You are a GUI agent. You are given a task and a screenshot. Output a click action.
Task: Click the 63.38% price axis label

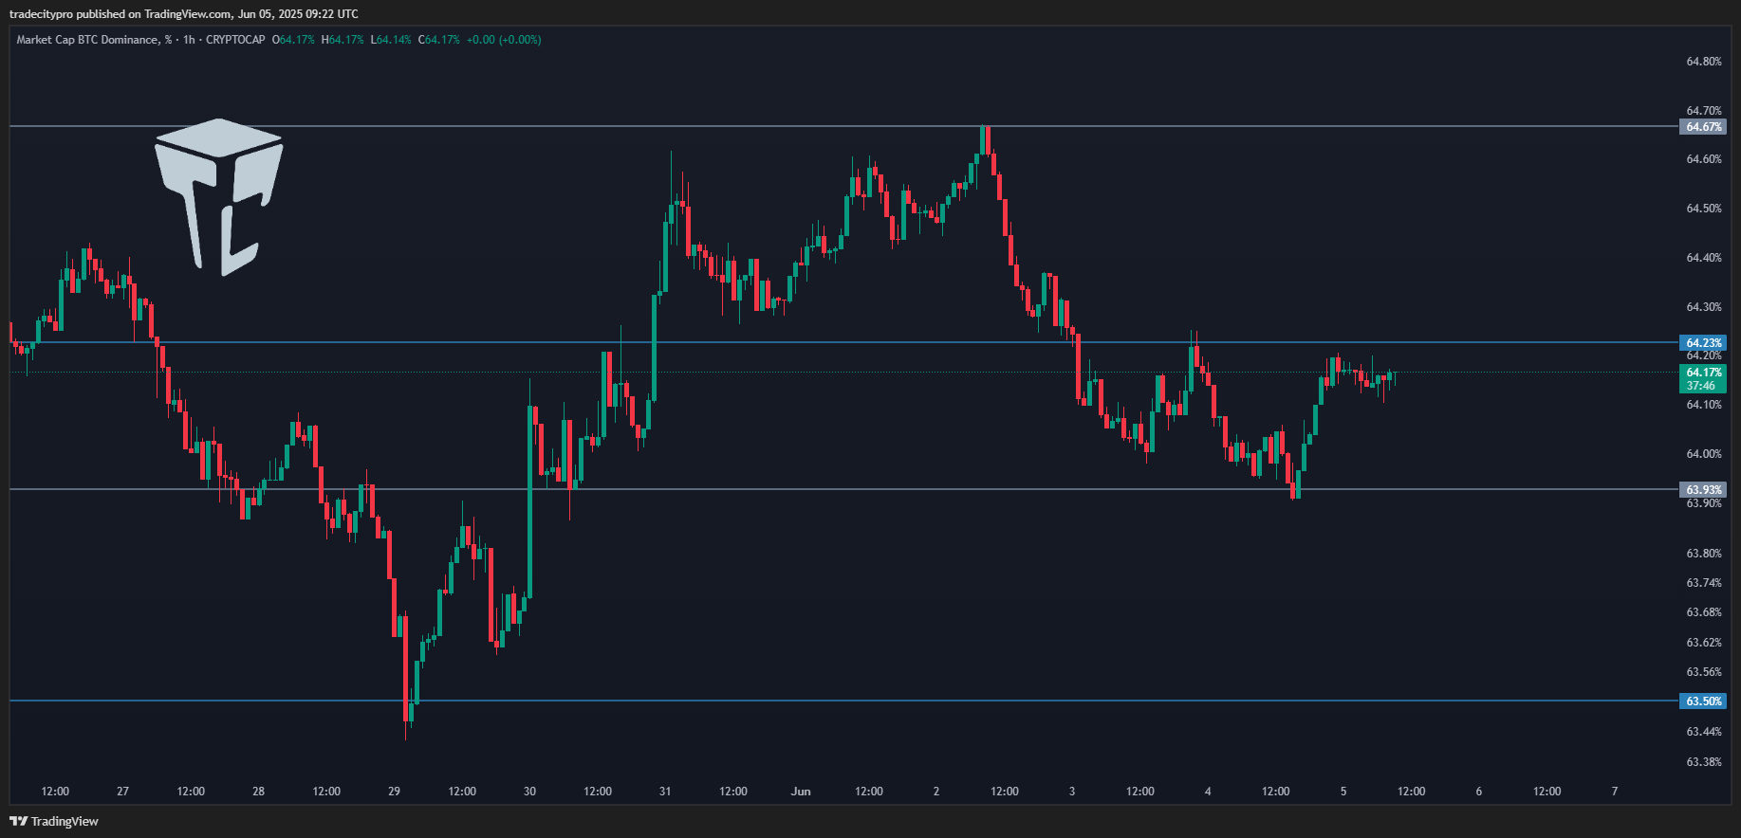pyautogui.click(x=1703, y=762)
